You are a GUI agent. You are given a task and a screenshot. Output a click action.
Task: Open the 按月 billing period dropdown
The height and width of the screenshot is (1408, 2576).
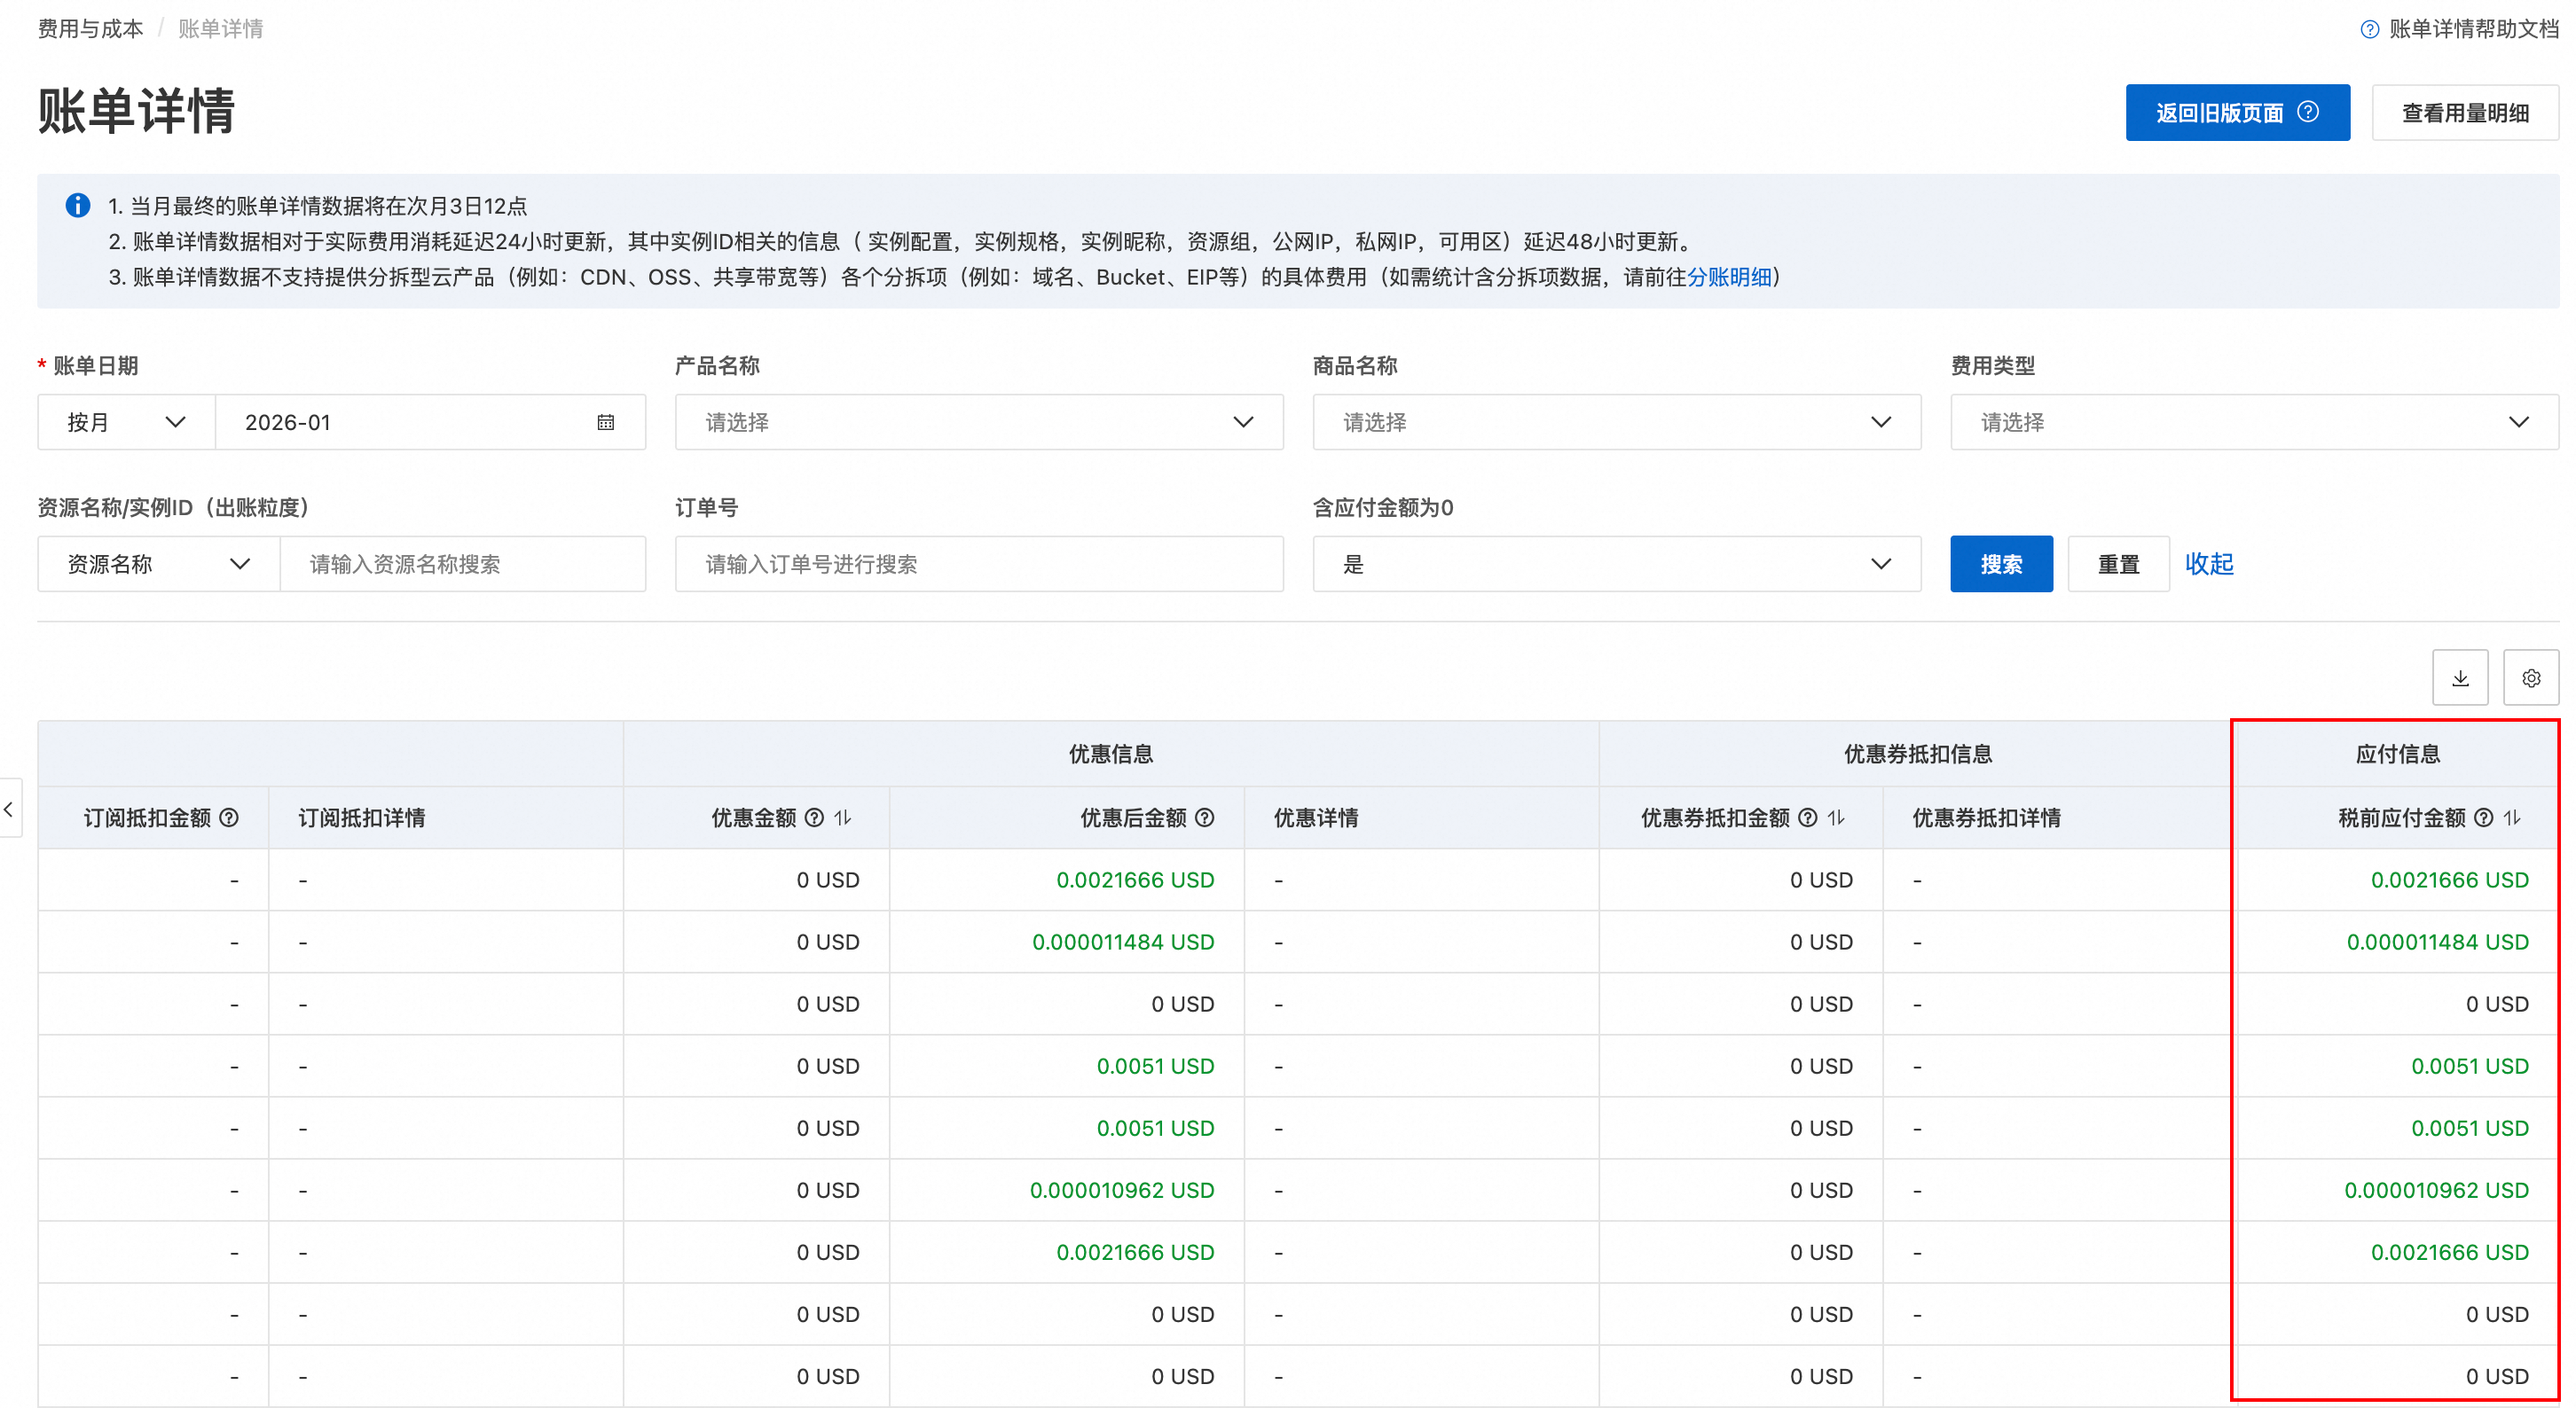pos(126,423)
